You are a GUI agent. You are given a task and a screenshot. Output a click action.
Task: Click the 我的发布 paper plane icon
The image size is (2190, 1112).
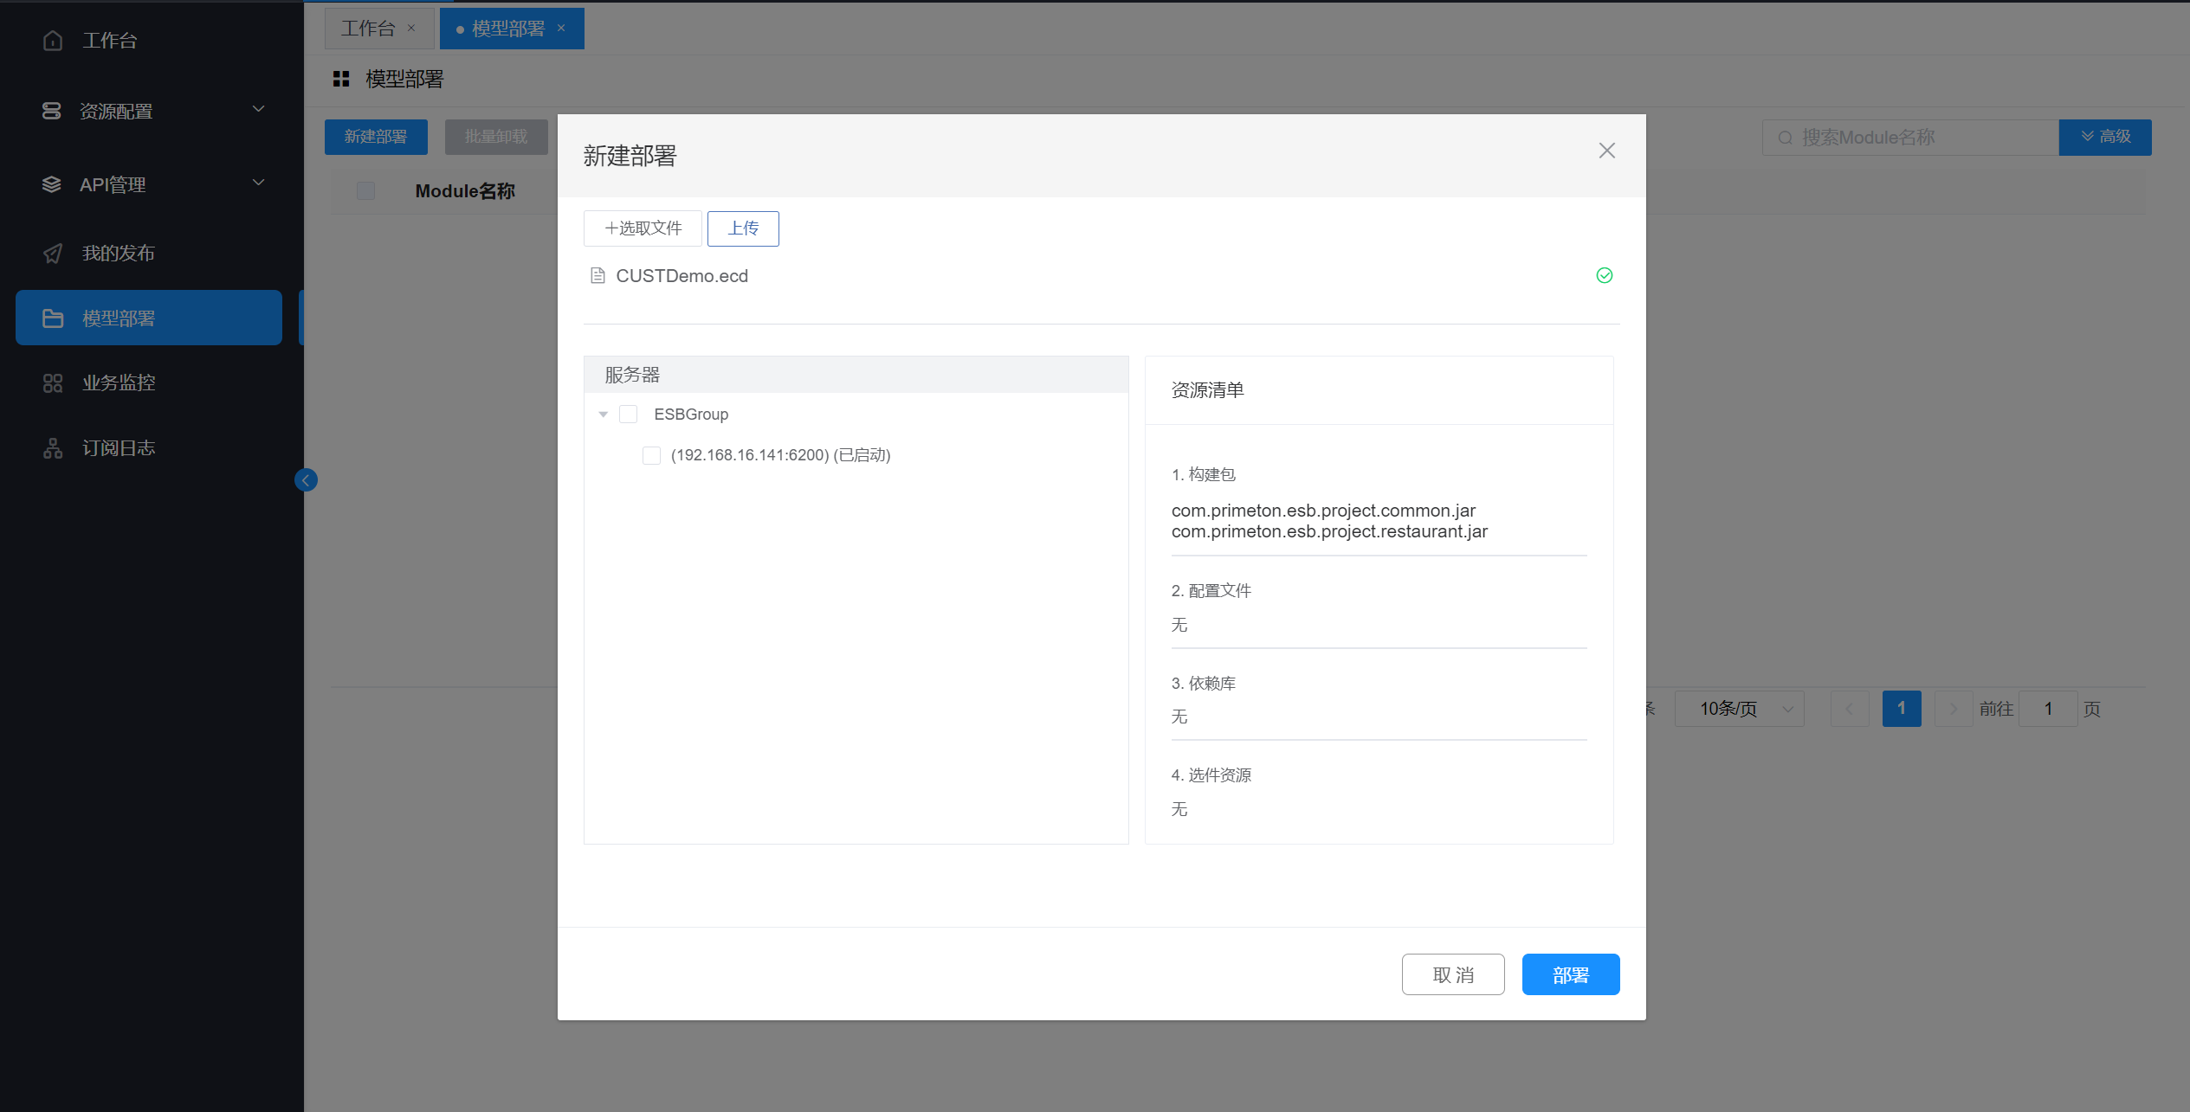point(53,254)
